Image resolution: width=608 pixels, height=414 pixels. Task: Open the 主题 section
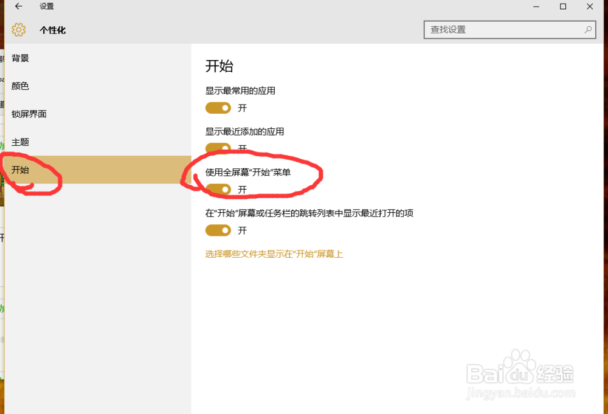20,142
